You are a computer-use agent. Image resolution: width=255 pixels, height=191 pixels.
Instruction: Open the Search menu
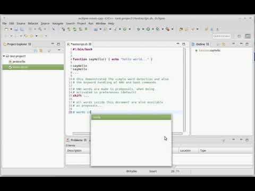pos(70,23)
